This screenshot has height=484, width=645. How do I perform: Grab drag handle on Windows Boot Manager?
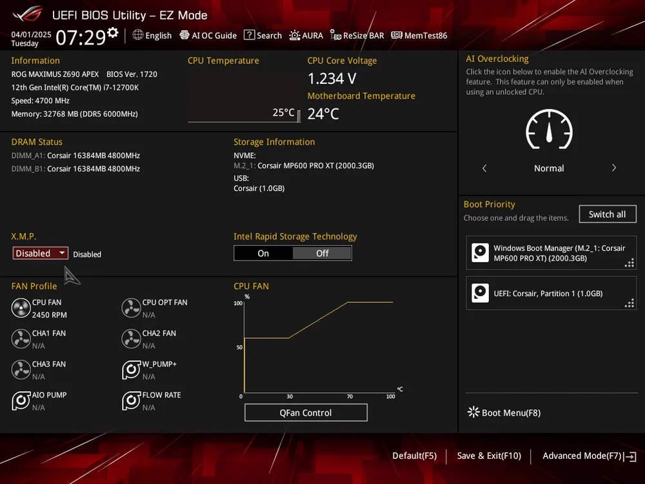(630, 263)
